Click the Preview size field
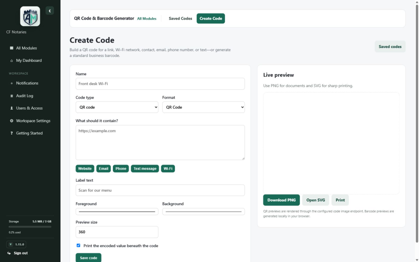 (117, 232)
